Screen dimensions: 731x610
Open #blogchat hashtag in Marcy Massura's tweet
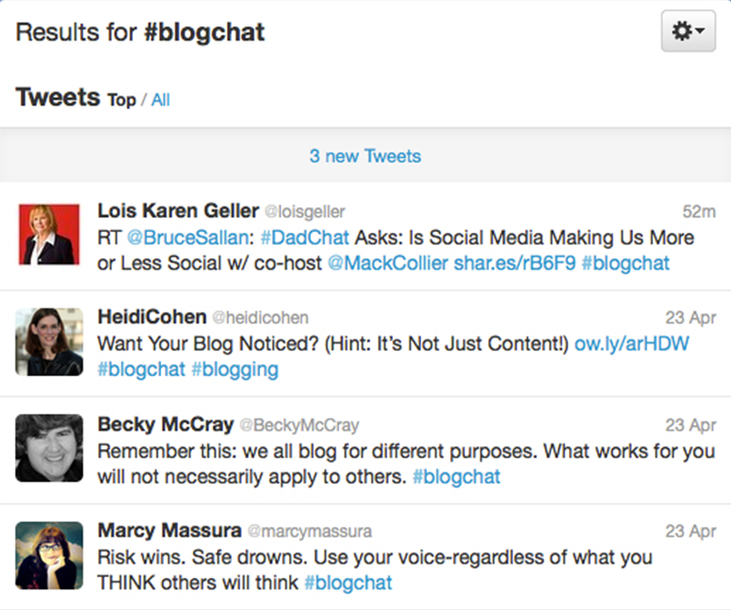[x=349, y=583]
